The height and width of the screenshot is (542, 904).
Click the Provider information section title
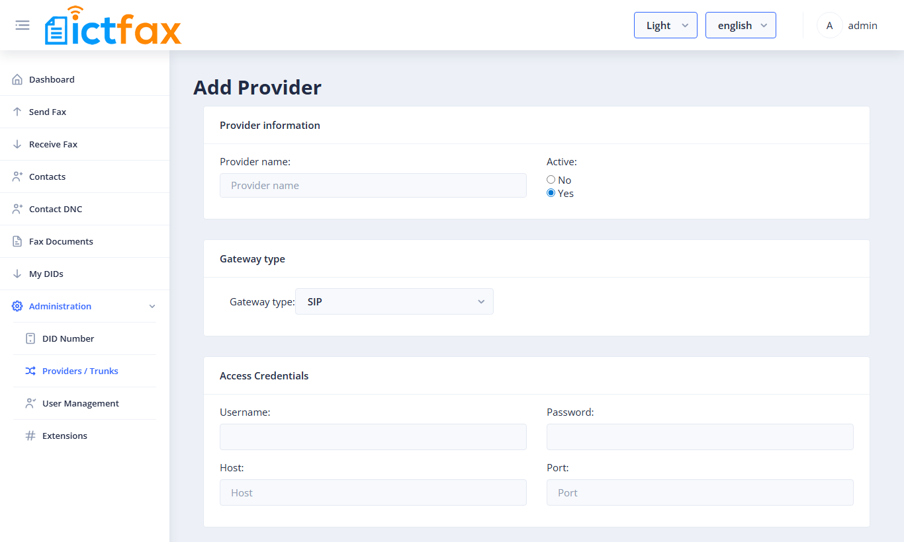point(270,125)
